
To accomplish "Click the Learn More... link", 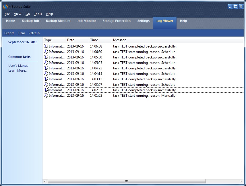I will point(18,71).
